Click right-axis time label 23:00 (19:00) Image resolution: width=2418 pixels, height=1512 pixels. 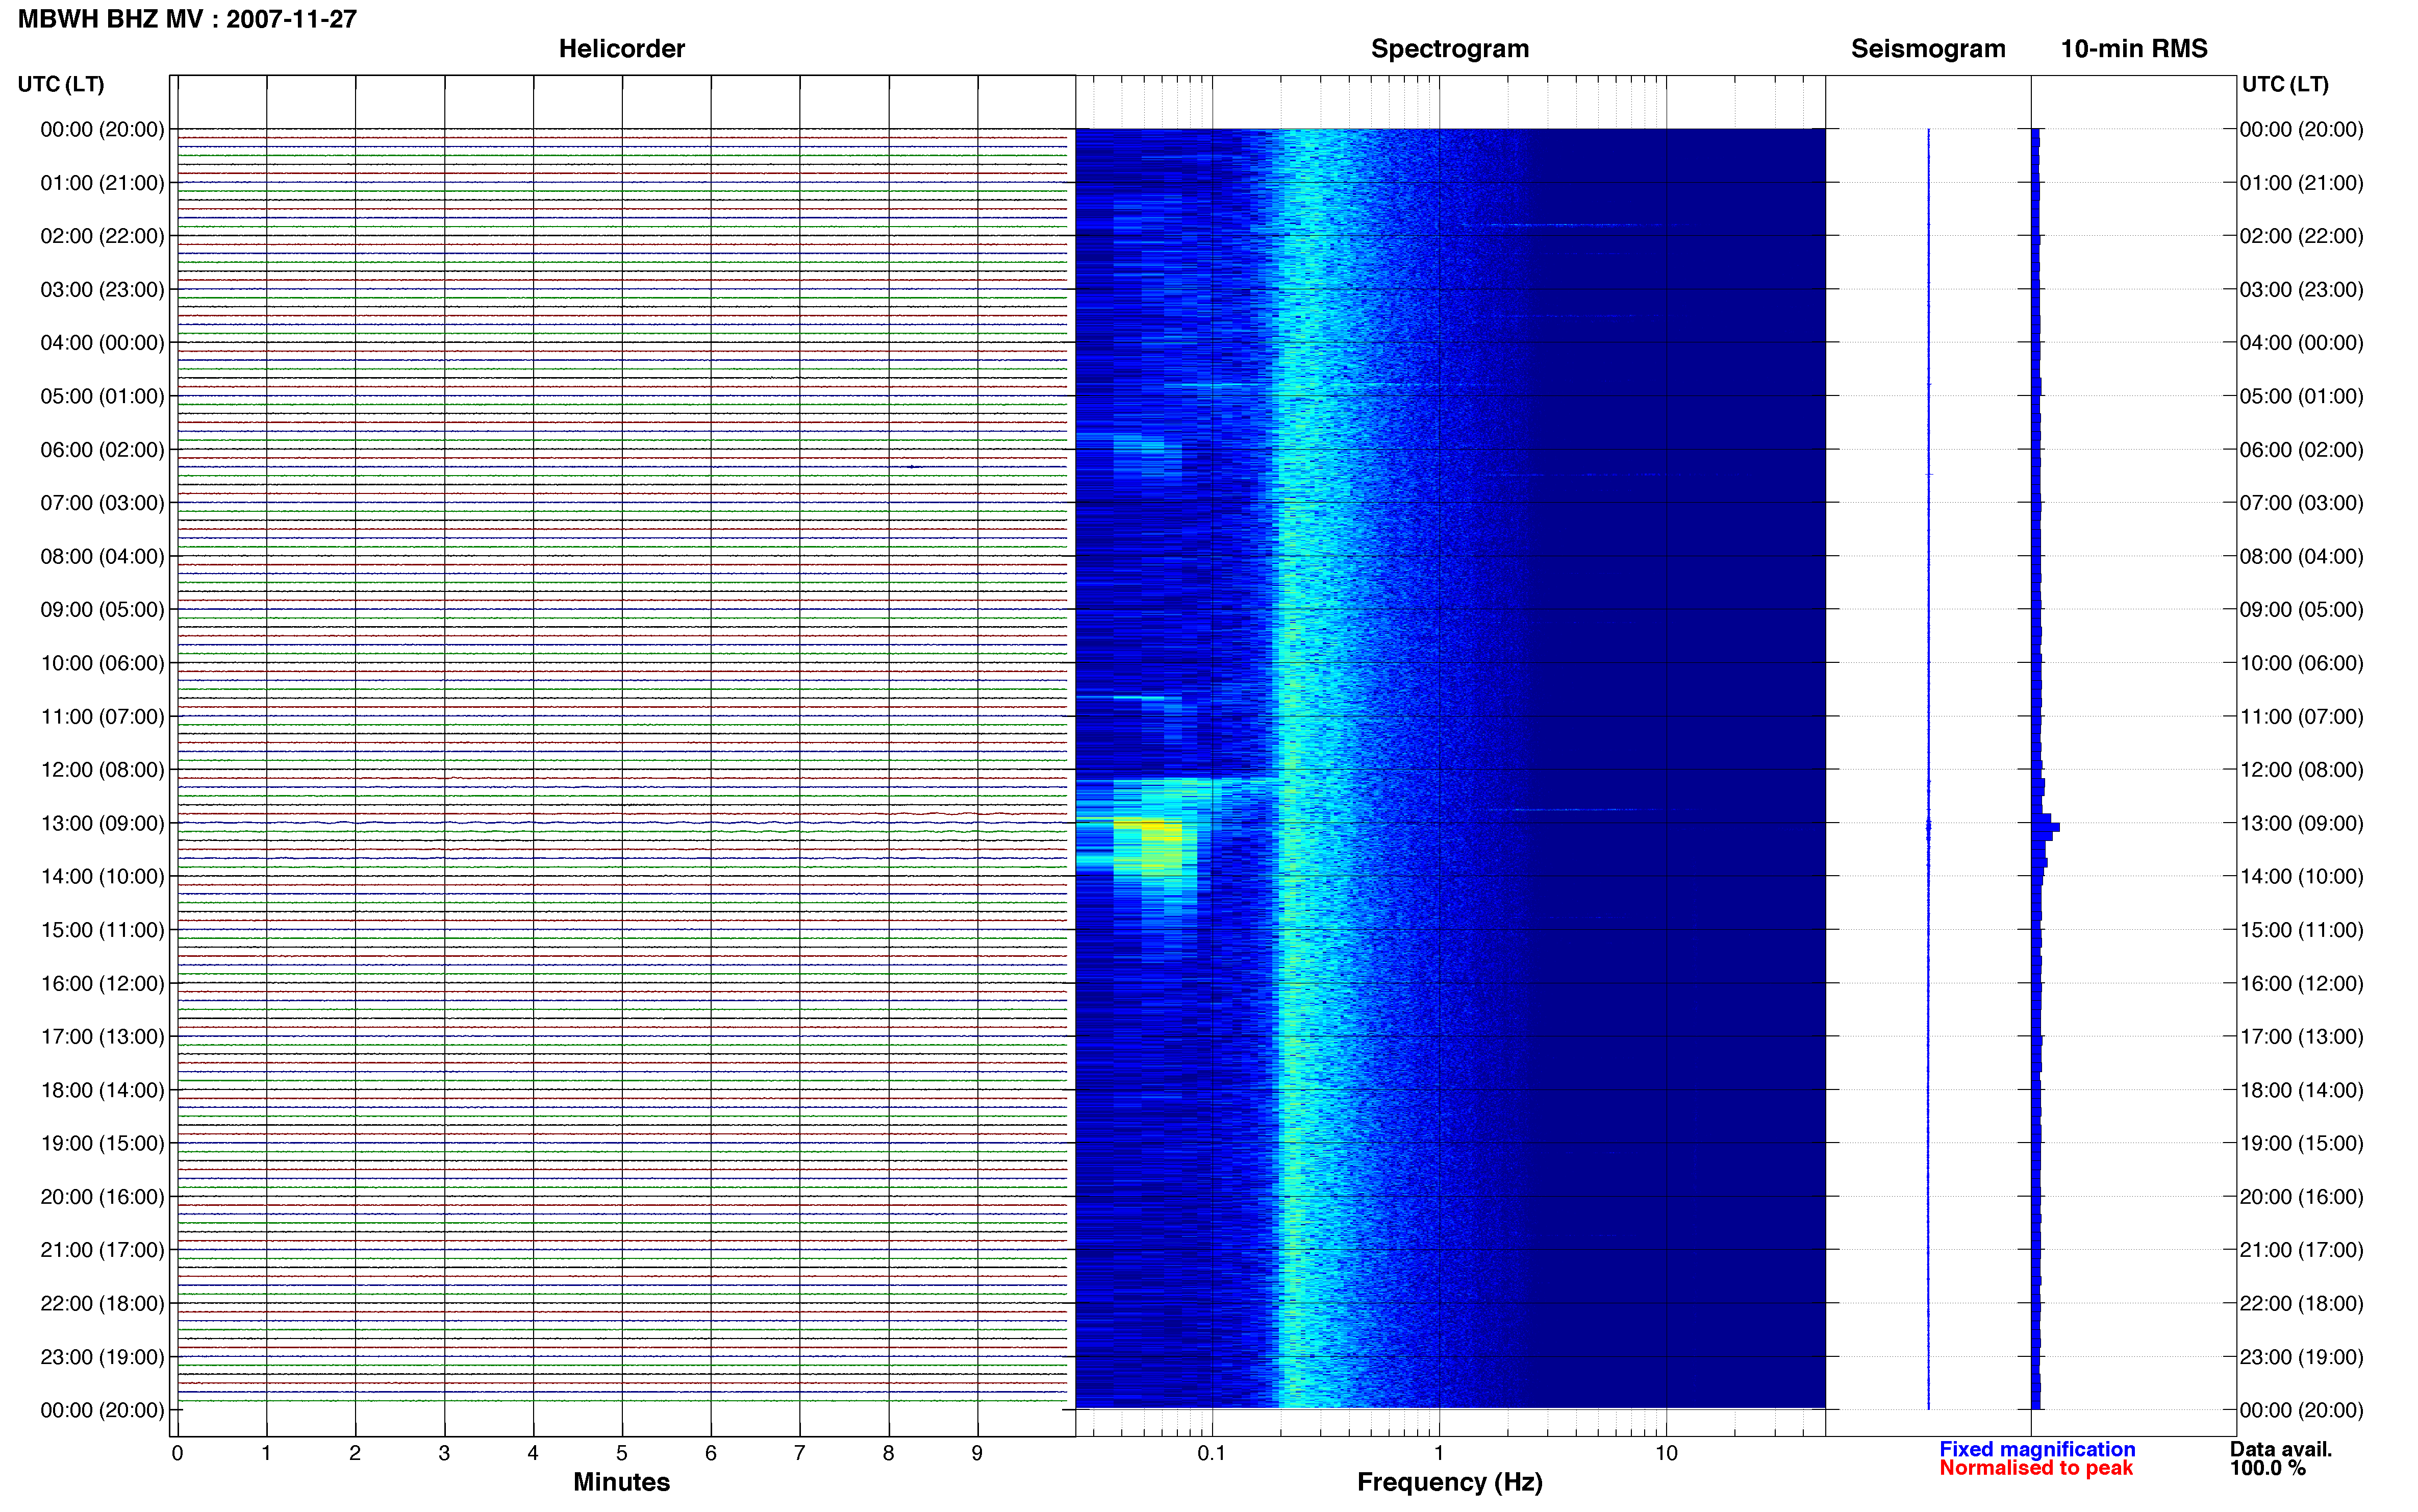tap(2302, 1357)
